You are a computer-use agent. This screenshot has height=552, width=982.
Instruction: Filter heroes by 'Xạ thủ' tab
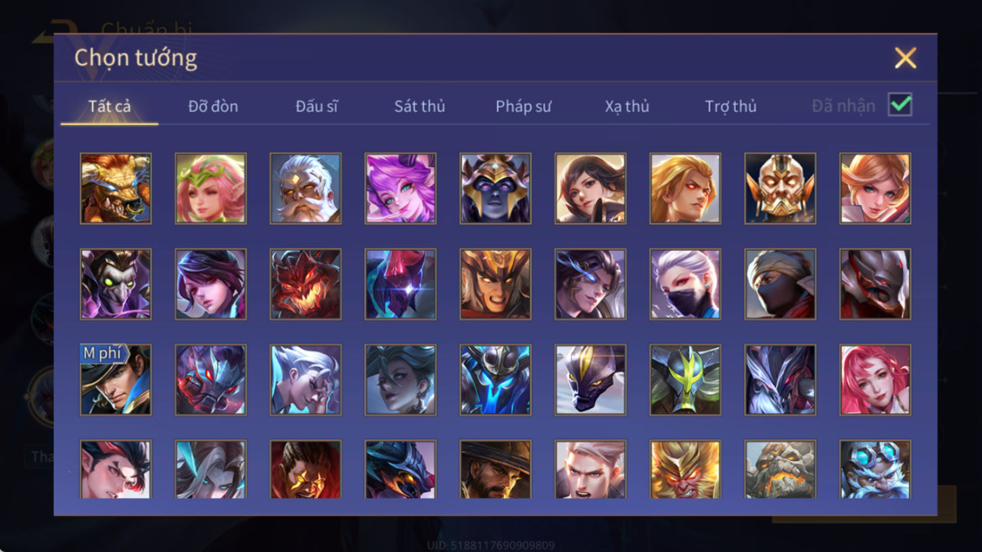point(627,106)
